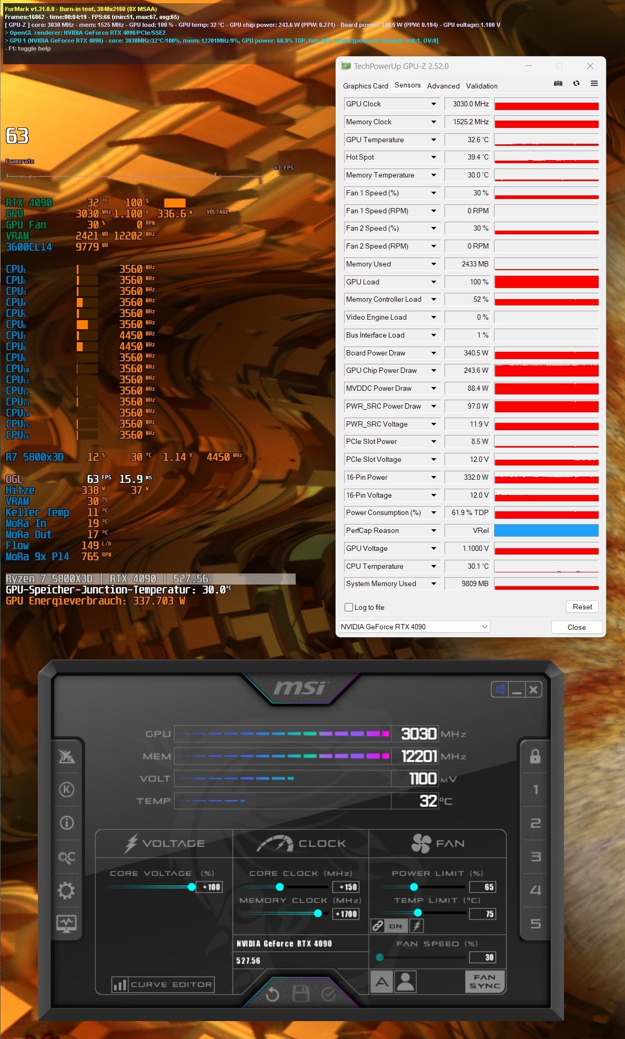
Task: Click the Afterburner reset arrow icon
Action: pos(272,994)
